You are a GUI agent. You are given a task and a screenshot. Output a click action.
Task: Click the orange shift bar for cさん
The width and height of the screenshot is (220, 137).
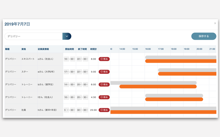click(180, 61)
